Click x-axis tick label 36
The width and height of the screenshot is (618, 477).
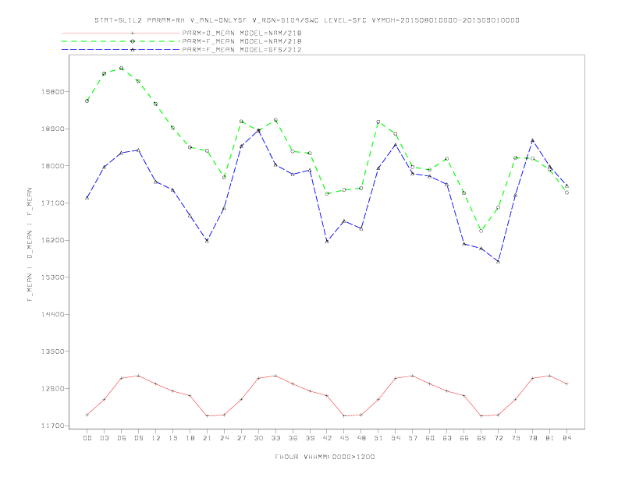tap(293, 438)
